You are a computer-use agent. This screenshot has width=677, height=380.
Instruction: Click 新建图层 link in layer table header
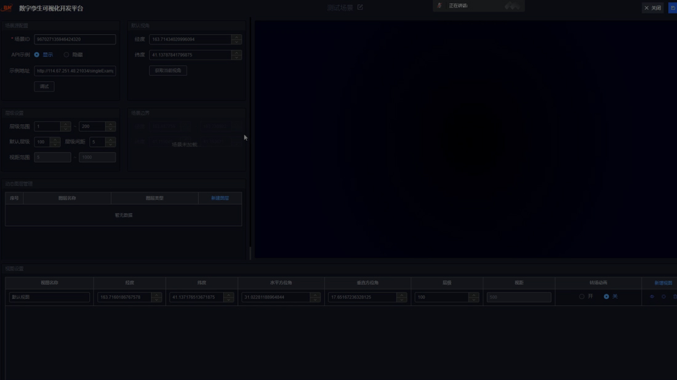point(220,199)
